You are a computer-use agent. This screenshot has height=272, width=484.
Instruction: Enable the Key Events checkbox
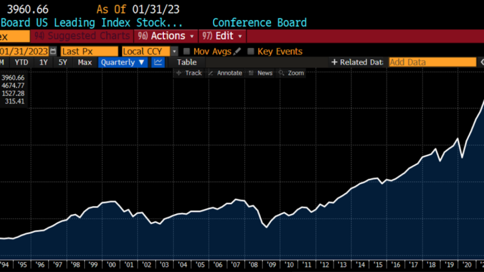pos(251,51)
